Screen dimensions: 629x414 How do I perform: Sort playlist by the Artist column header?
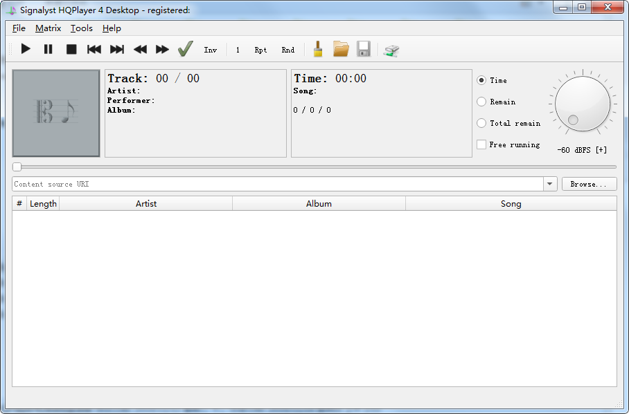pyautogui.click(x=146, y=203)
